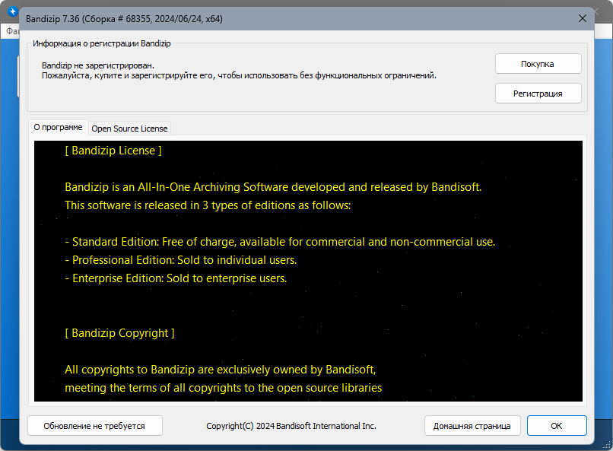Click the [ Bandizip License ] heading

pos(113,151)
